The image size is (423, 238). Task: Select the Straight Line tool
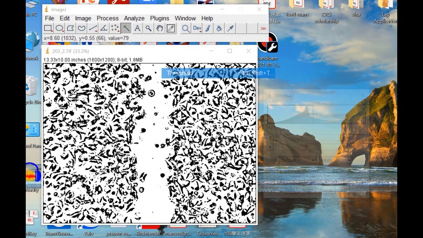(x=93, y=28)
